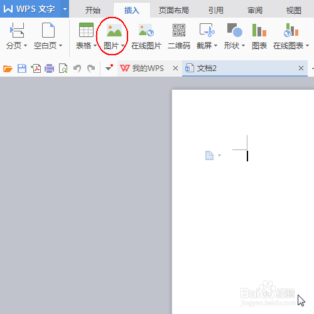The image size is (314, 314).
Task: Open the 空白页 dropdown arrow
Action: (x=60, y=45)
